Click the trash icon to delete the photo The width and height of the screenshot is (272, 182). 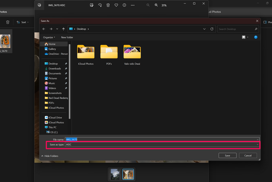point(108,5)
